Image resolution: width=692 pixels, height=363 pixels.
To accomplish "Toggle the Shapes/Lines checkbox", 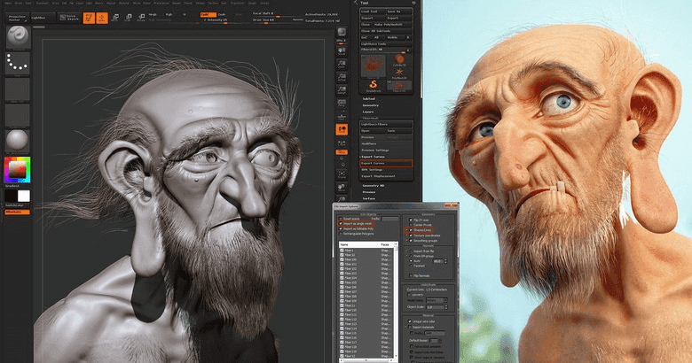I will point(408,228).
